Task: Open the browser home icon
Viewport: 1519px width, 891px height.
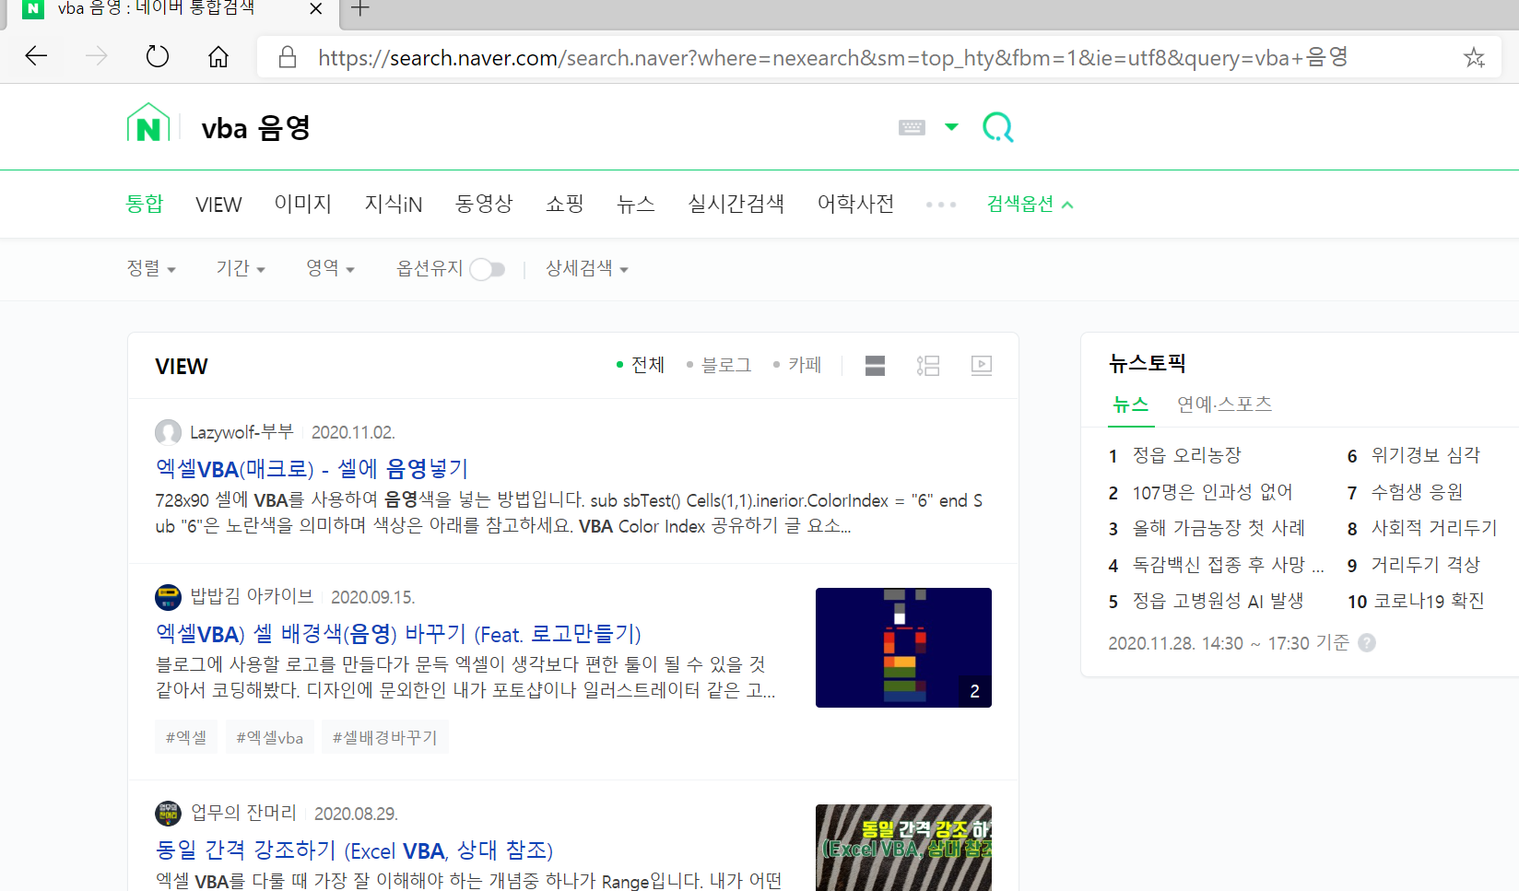Action: (x=218, y=56)
